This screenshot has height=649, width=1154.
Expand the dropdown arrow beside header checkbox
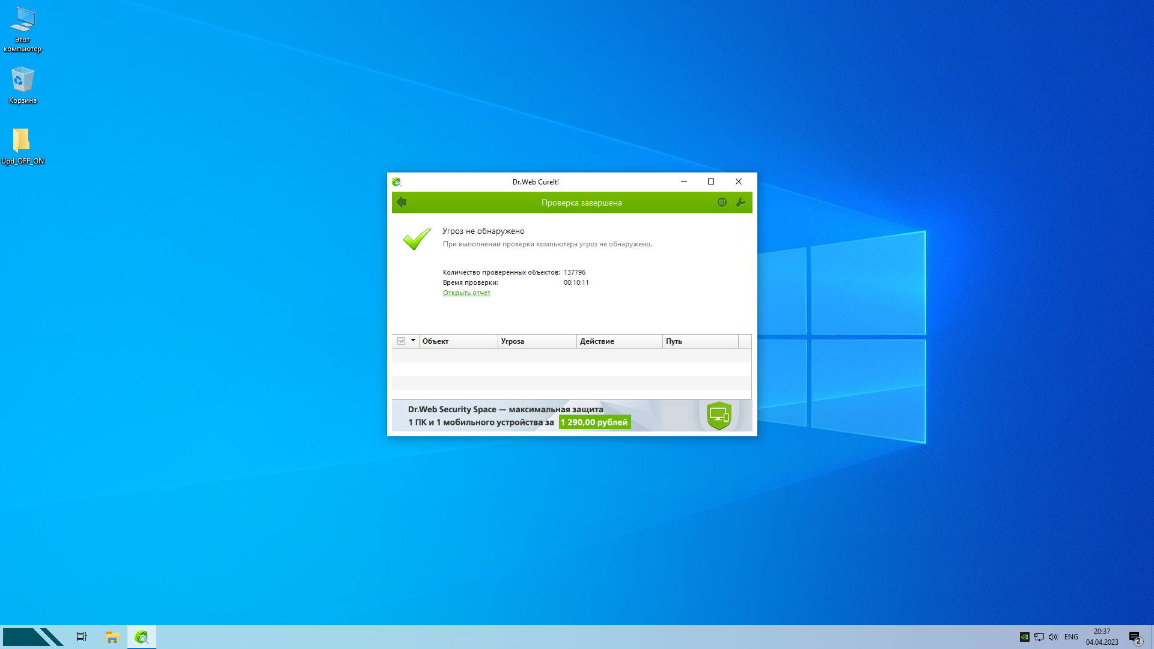coord(413,341)
